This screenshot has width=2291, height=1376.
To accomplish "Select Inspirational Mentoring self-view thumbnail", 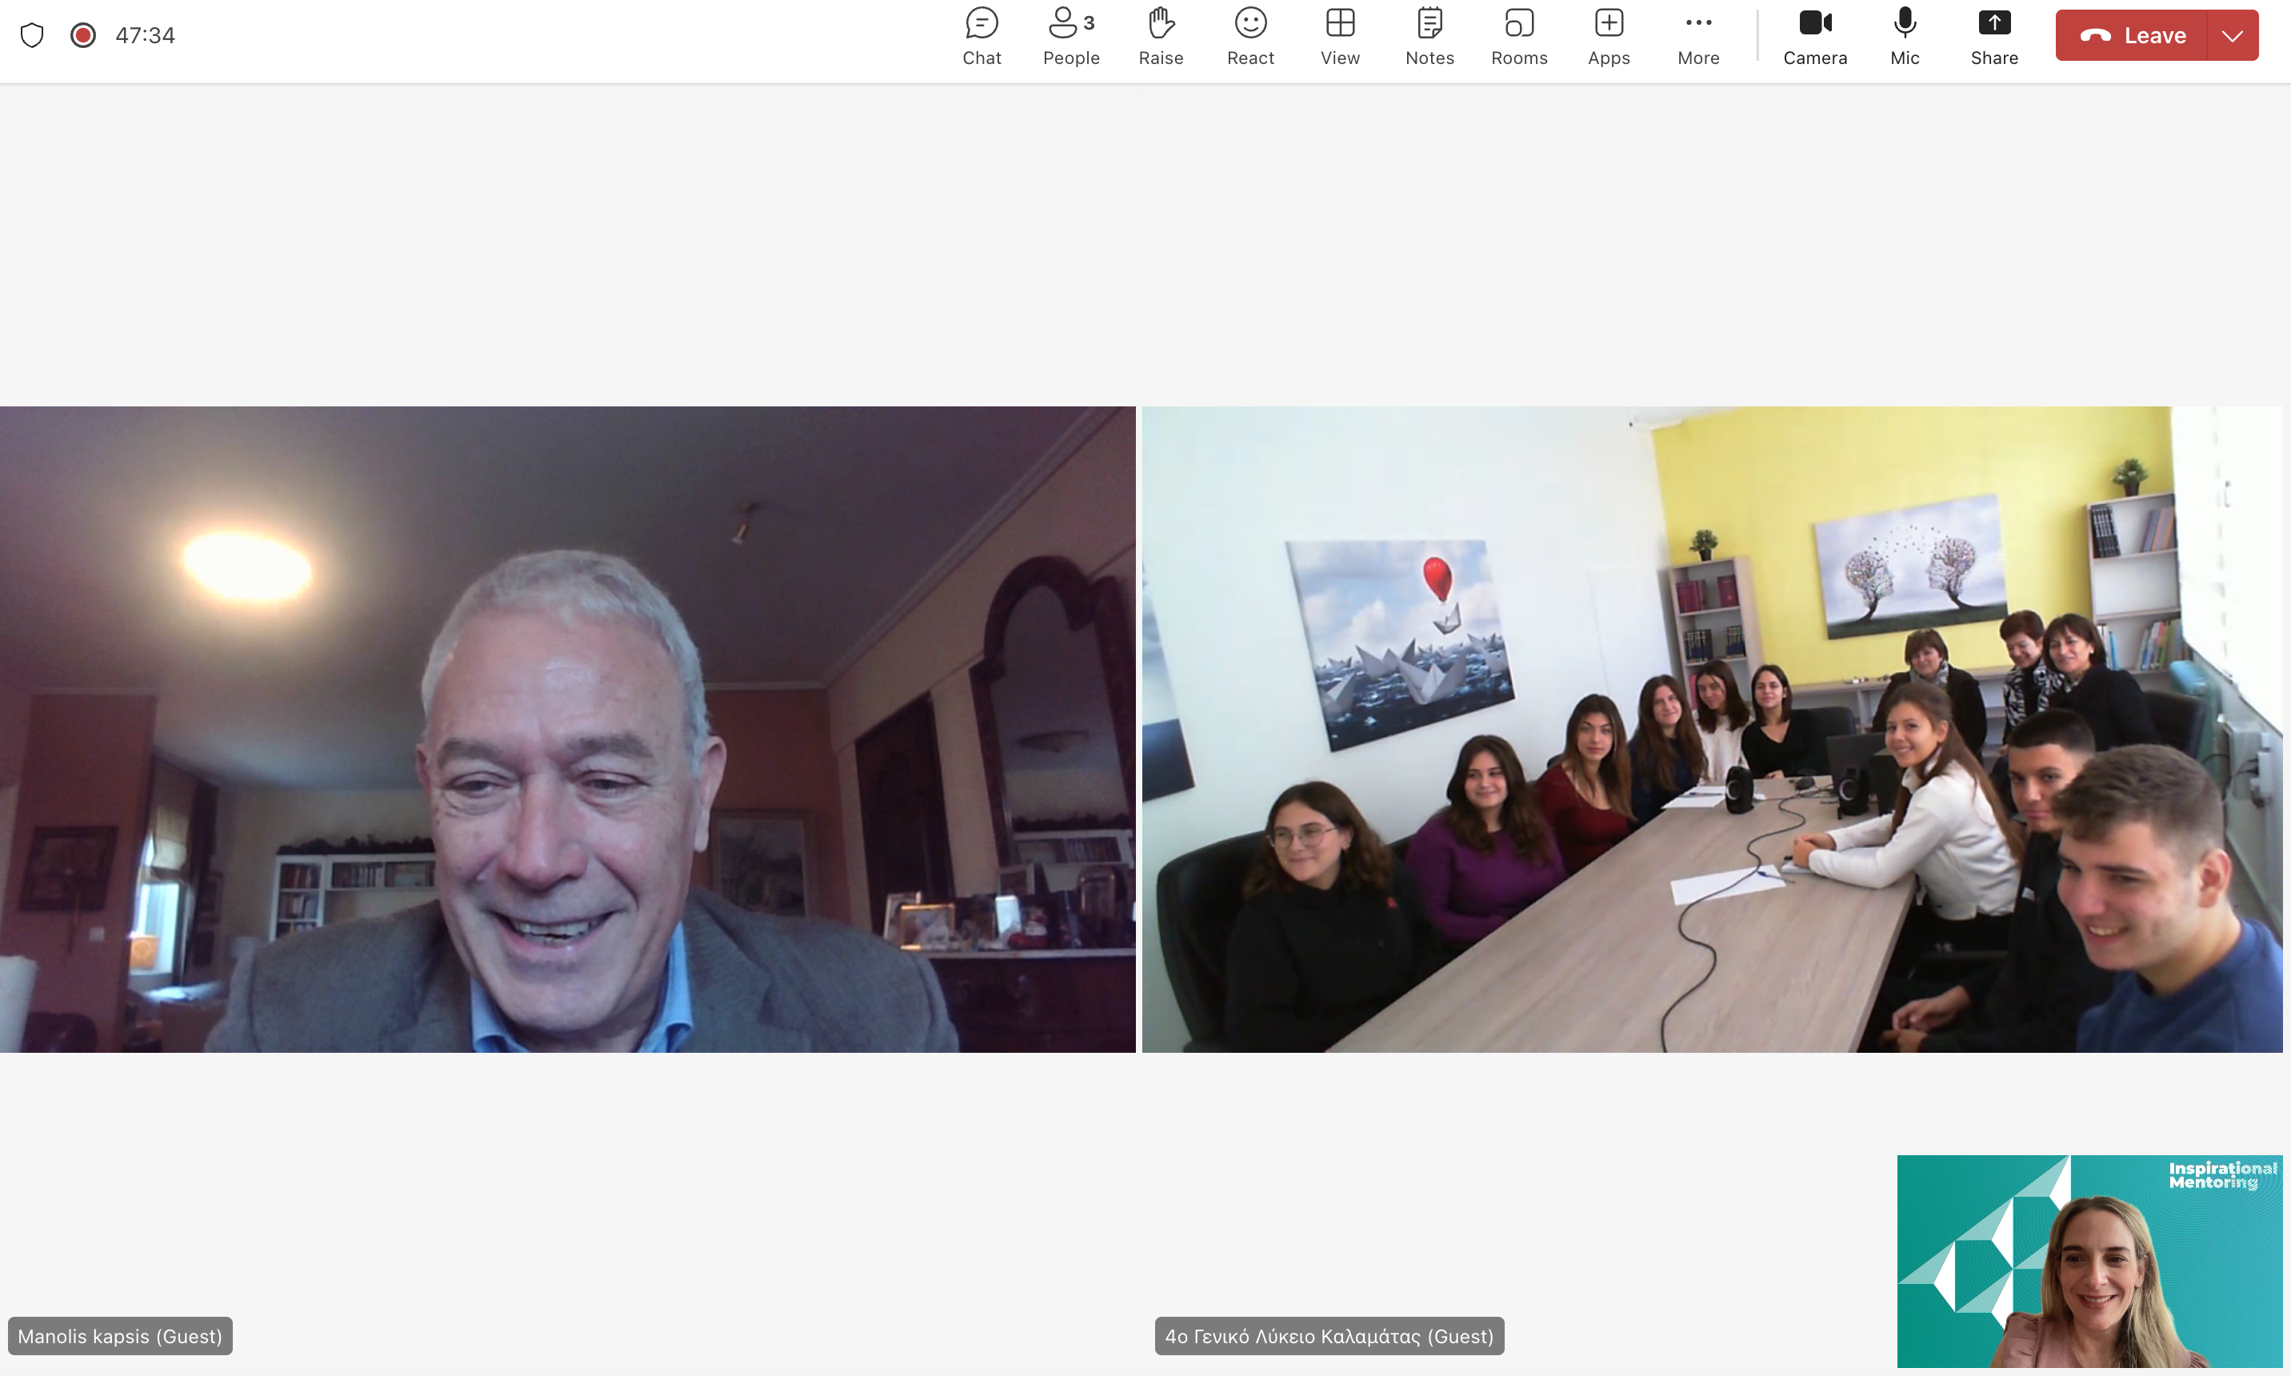I will [x=2089, y=1261].
